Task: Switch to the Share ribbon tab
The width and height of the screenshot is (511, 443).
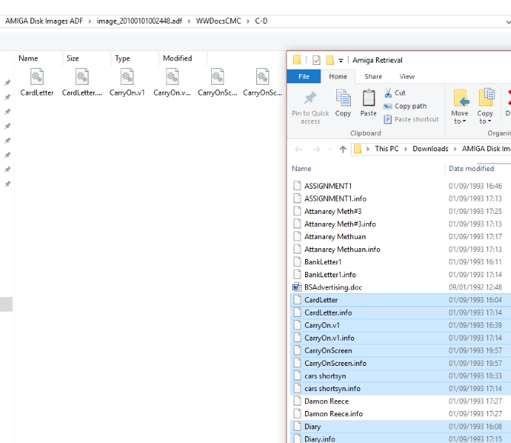Action: pyautogui.click(x=373, y=76)
